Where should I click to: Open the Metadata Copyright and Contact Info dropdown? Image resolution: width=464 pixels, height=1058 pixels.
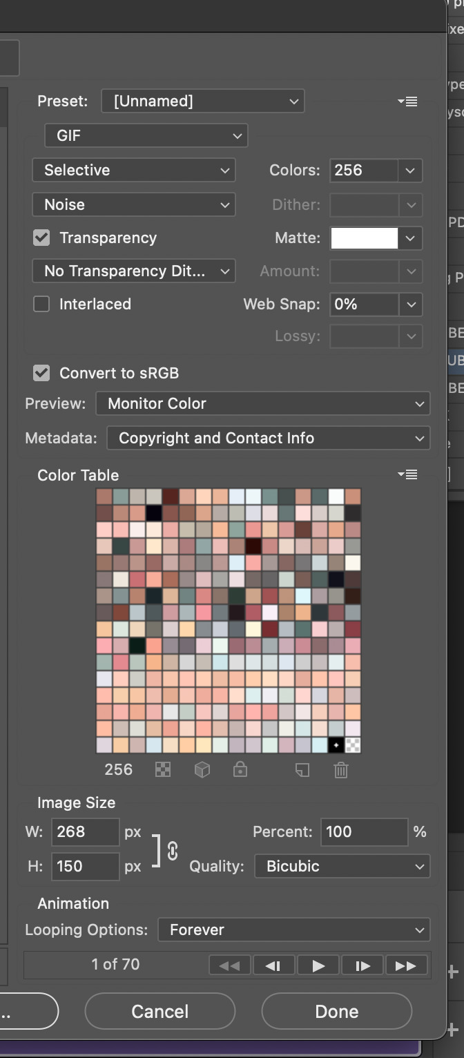[269, 438]
